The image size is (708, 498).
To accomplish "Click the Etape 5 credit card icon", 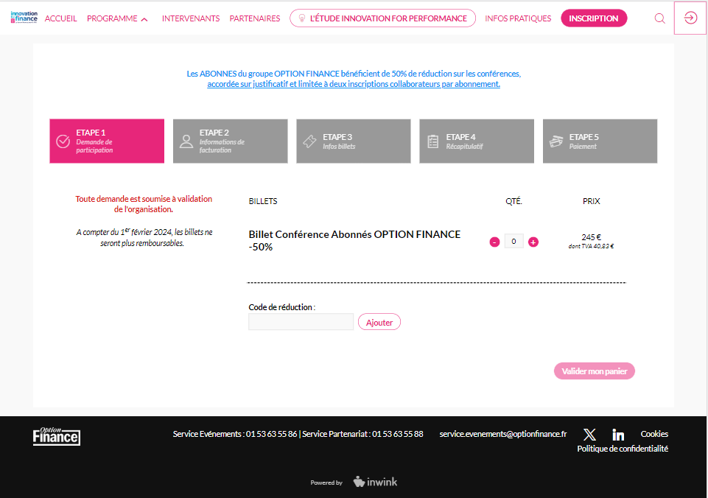I will (555, 141).
